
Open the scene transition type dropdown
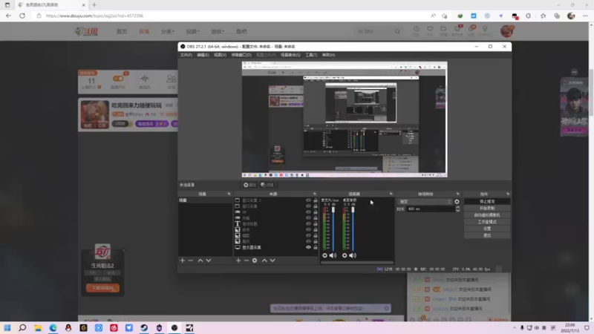point(425,202)
